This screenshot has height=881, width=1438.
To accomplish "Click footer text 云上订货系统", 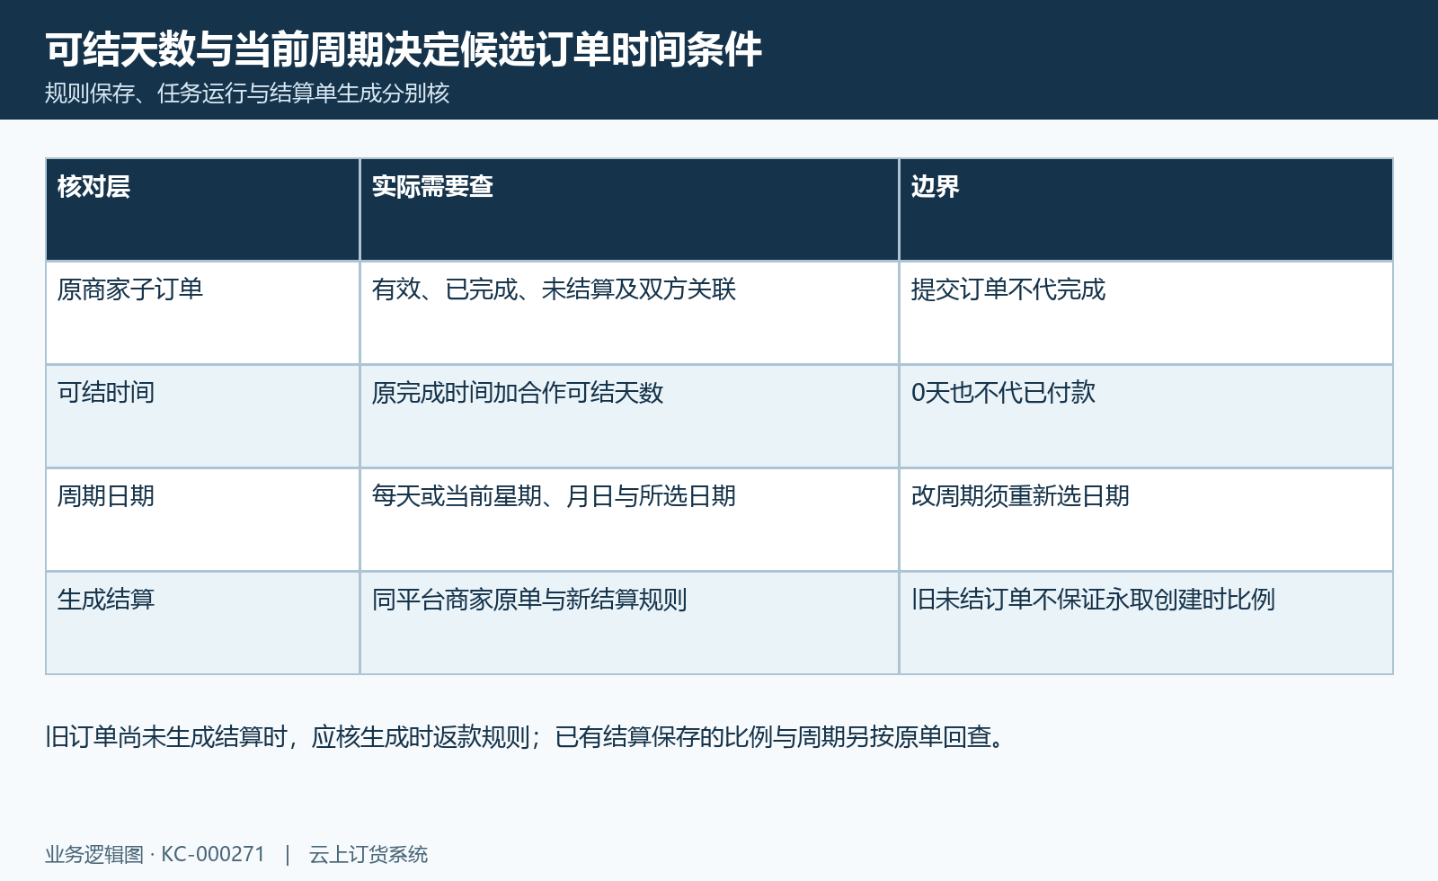I will click(368, 854).
